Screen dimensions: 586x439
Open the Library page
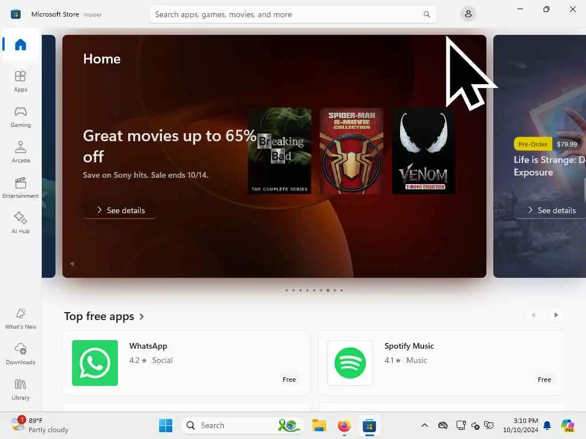[21, 390]
